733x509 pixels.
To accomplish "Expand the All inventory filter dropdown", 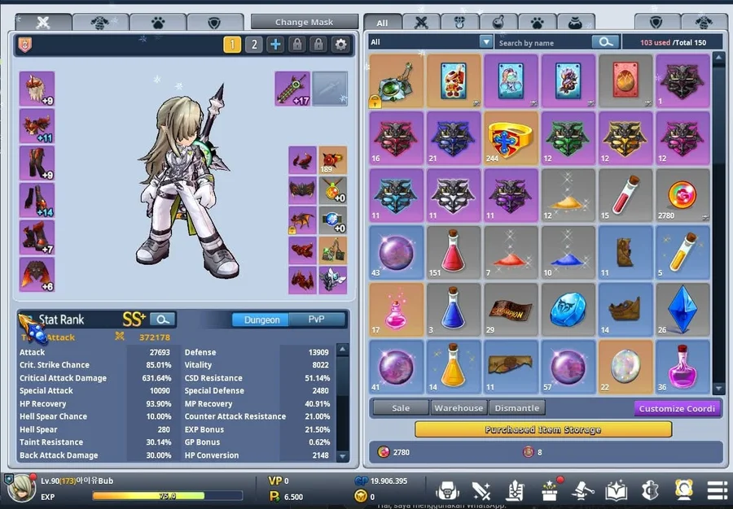I will [x=486, y=41].
